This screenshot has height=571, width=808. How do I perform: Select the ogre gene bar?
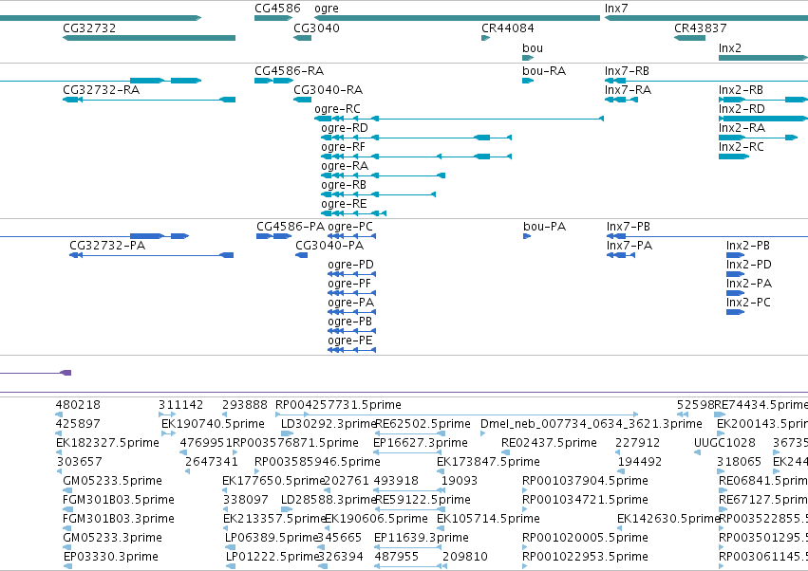pos(457,18)
